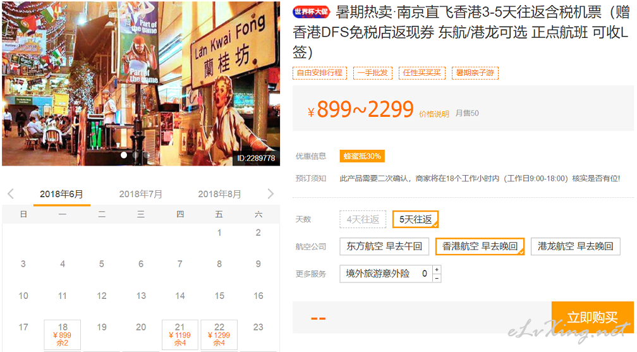Switch to 2018年6月 tab
This screenshot has height=352, width=637.
(x=61, y=194)
